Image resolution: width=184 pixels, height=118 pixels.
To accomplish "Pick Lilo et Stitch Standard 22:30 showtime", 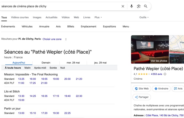I will click(79, 96).
